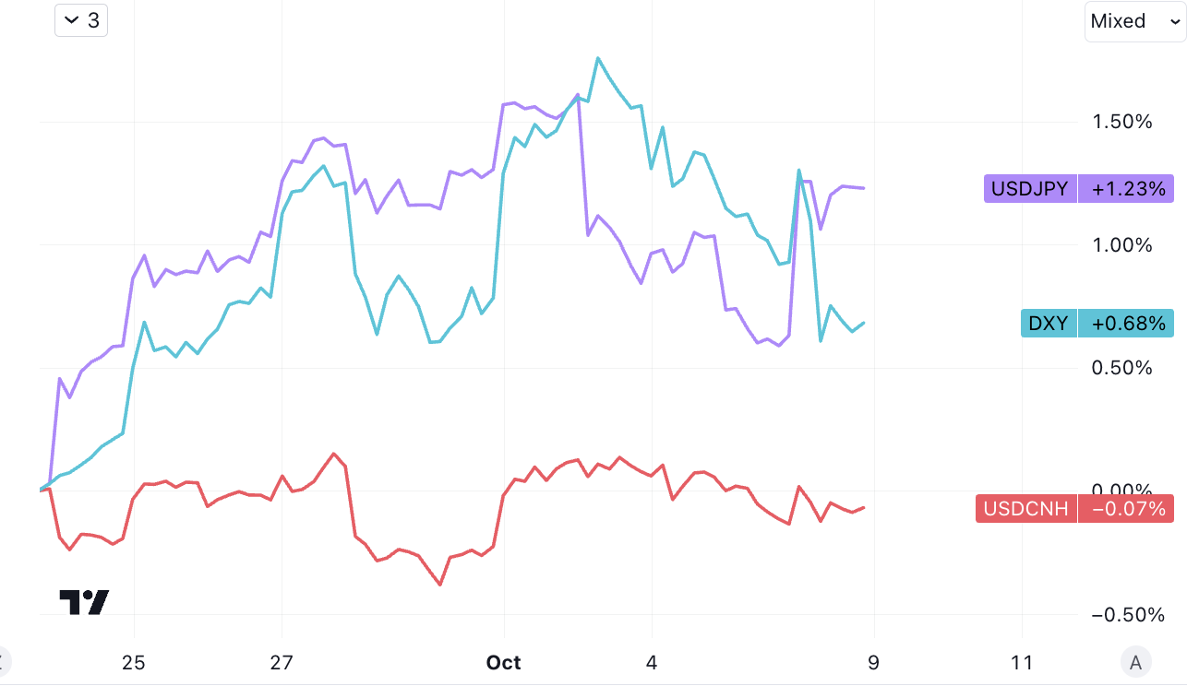The image size is (1187, 686).
Task: Click the +1.23% USDJPY value badge
Action: [x=1125, y=188]
